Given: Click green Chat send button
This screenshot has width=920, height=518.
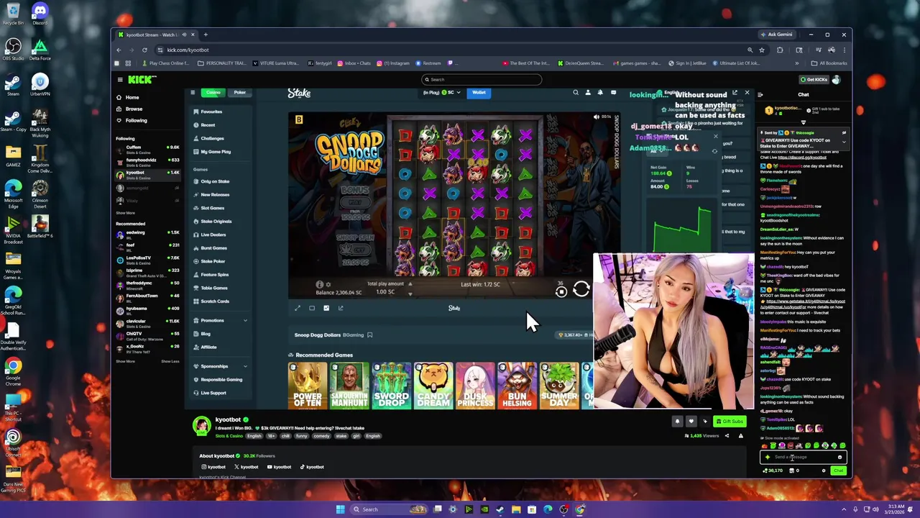Looking at the screenshot, I should (838, 471).
